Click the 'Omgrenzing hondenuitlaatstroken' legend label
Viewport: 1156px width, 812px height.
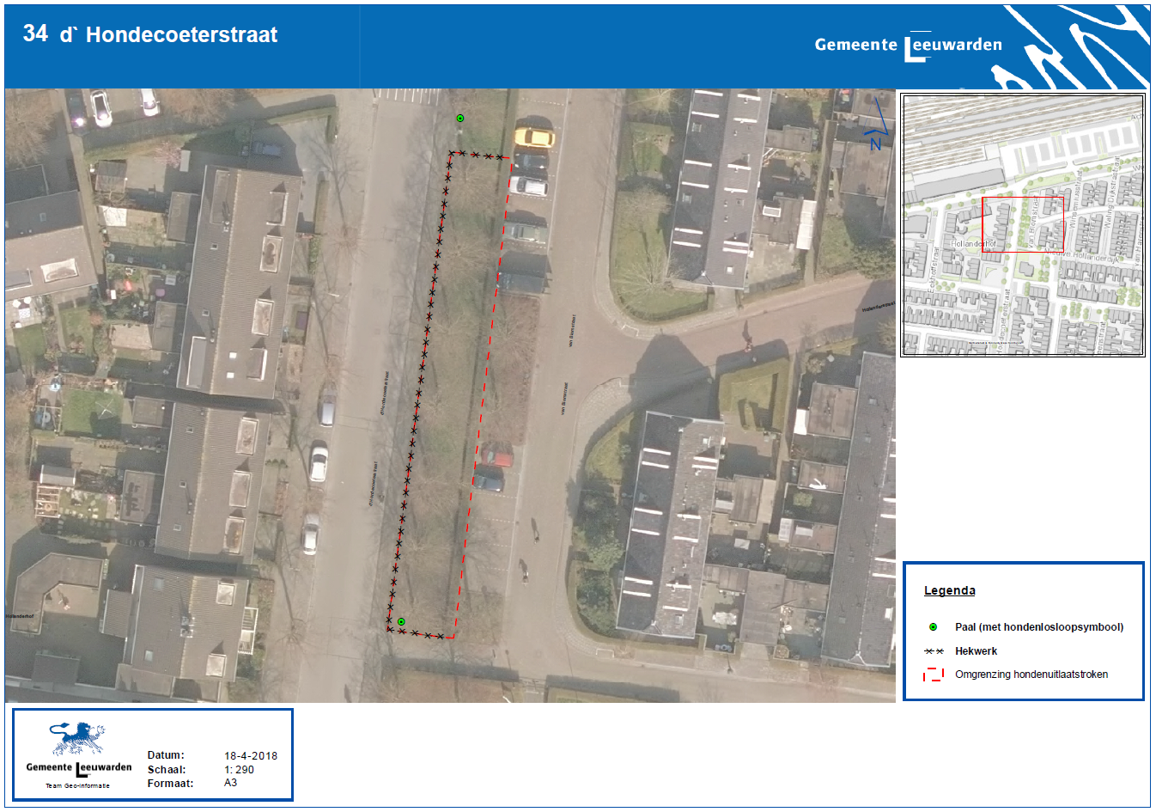[1031, 675]
